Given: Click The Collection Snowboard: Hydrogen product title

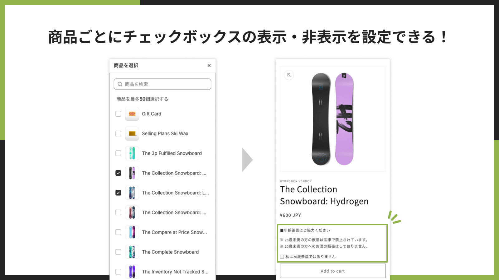Looking at the screenshot, I should click(324, 195).
